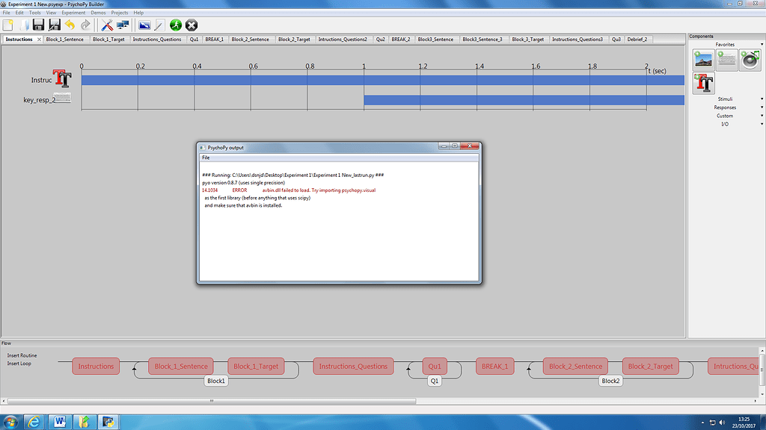Image resolution: width=766 pixels, height=430 pixels.
Task: Open PsychoPy preferences with the tools icon
Action: [108, 25]
